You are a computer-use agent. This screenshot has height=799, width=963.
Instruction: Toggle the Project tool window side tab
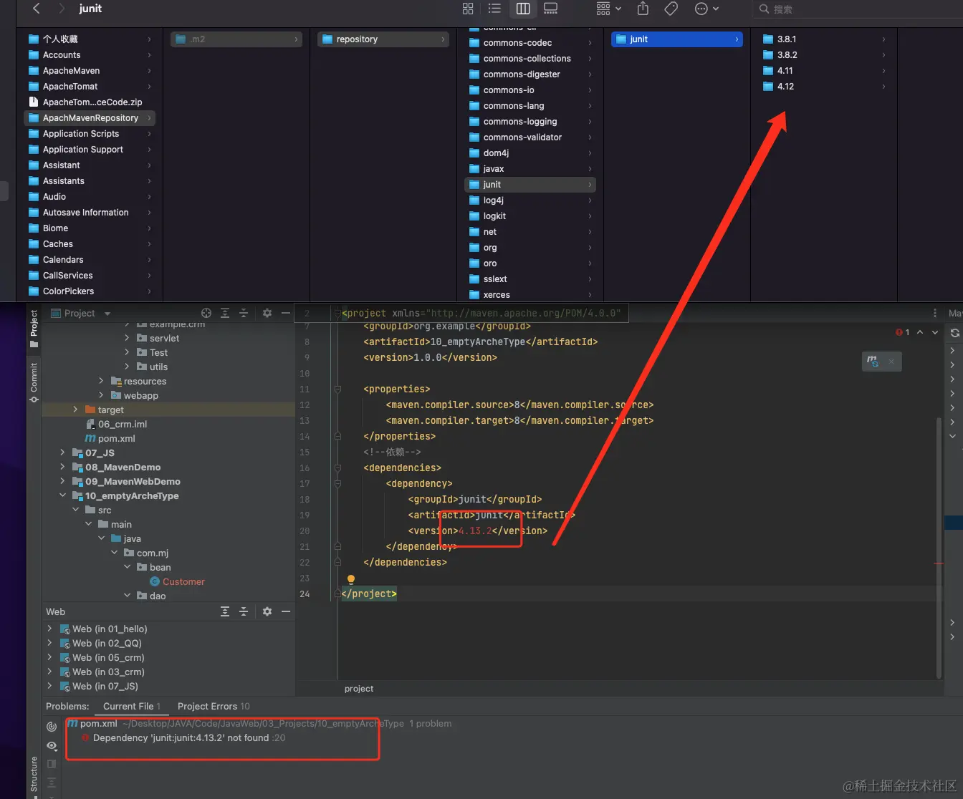coord(34,329)
